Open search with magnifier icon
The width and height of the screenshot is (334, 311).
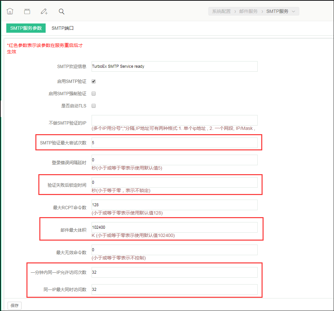tap(62, 11)
